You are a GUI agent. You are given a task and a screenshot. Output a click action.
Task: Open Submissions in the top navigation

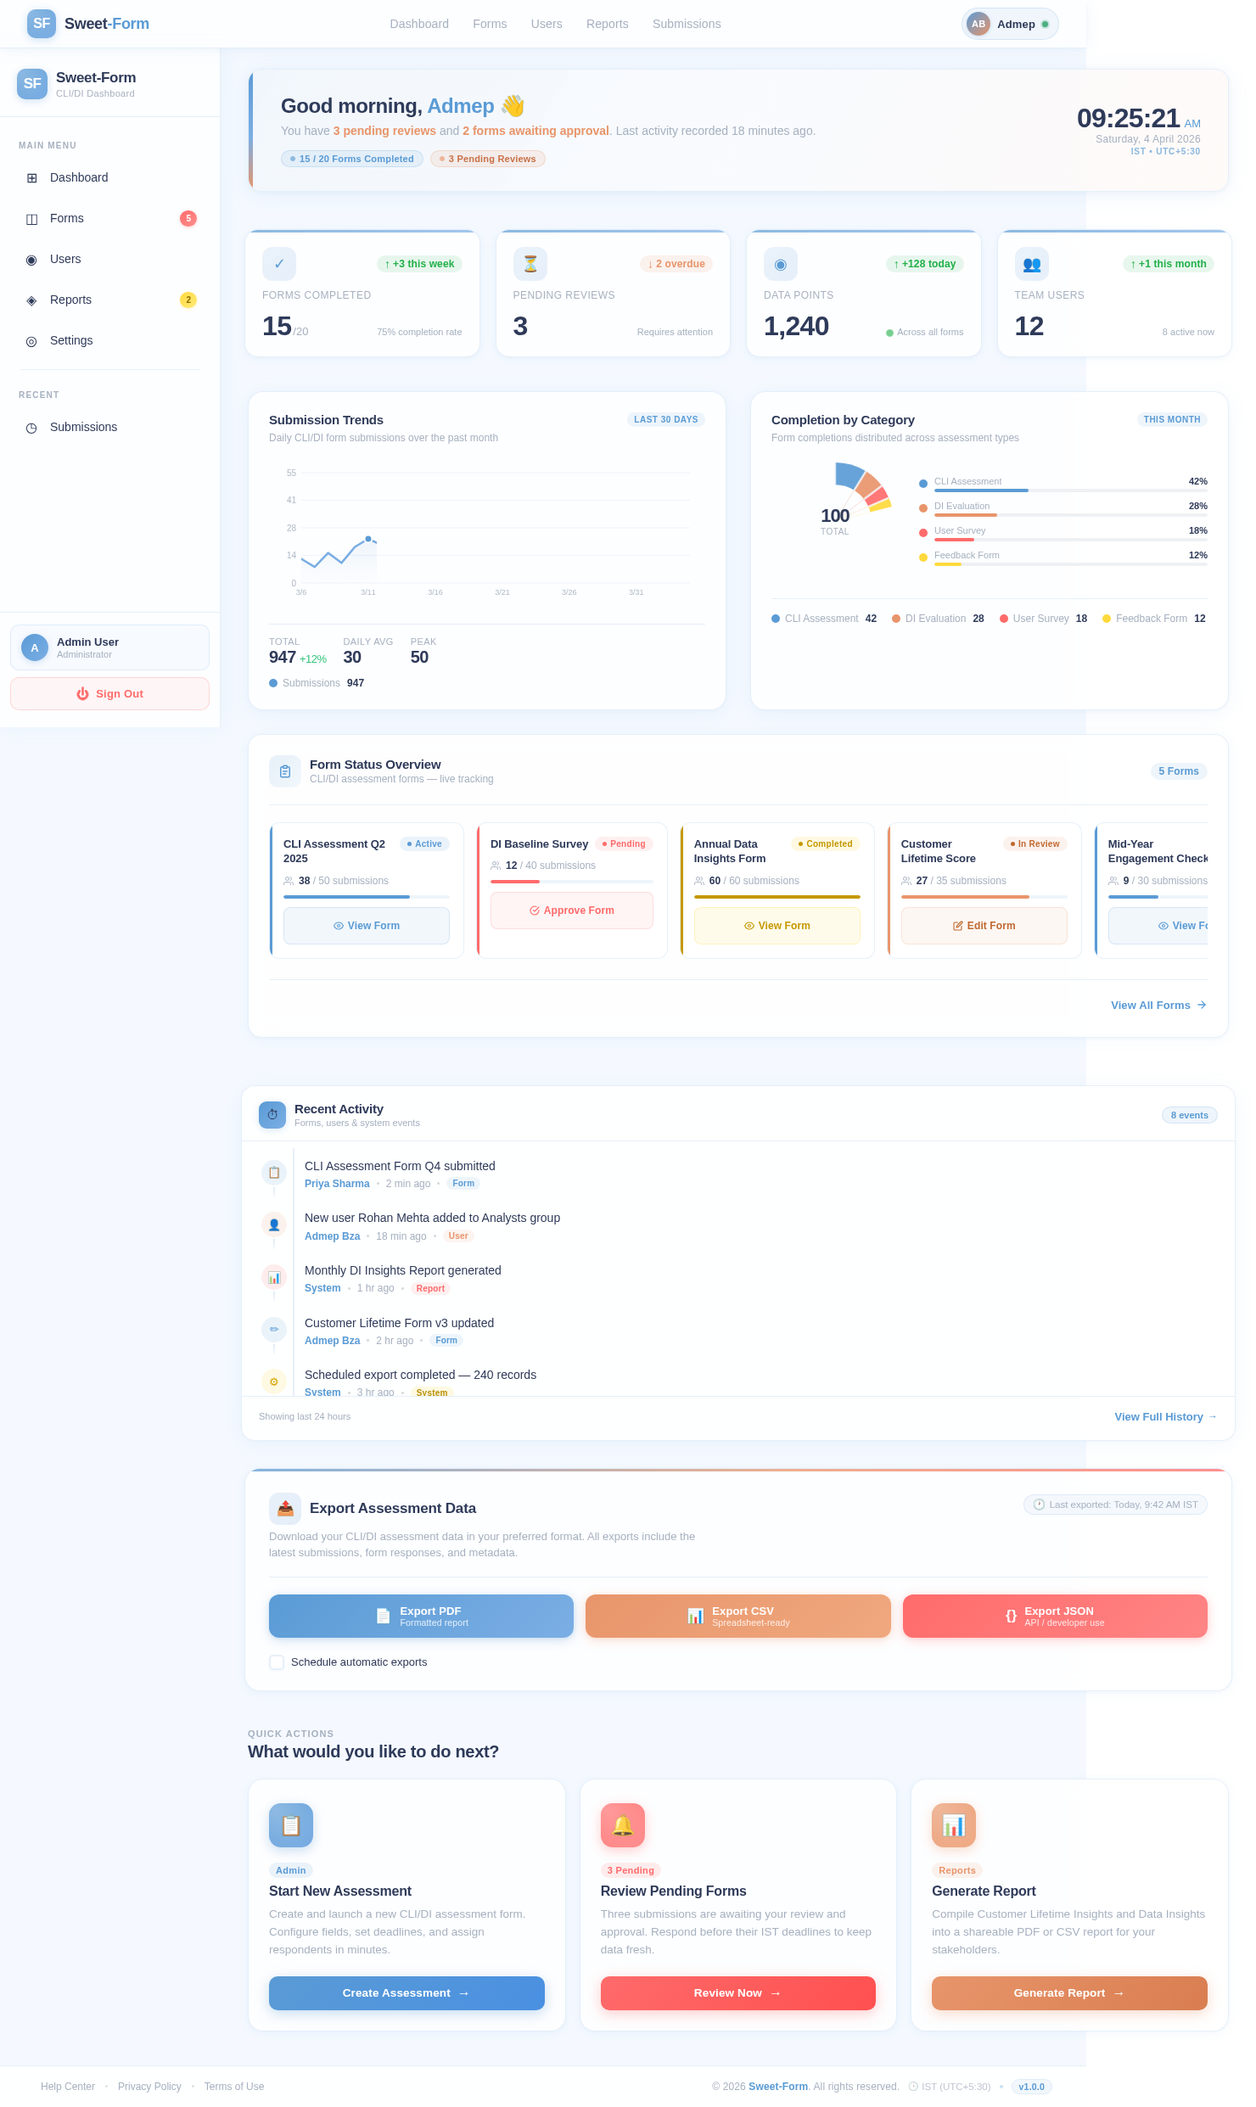click(x=687, y=24)
